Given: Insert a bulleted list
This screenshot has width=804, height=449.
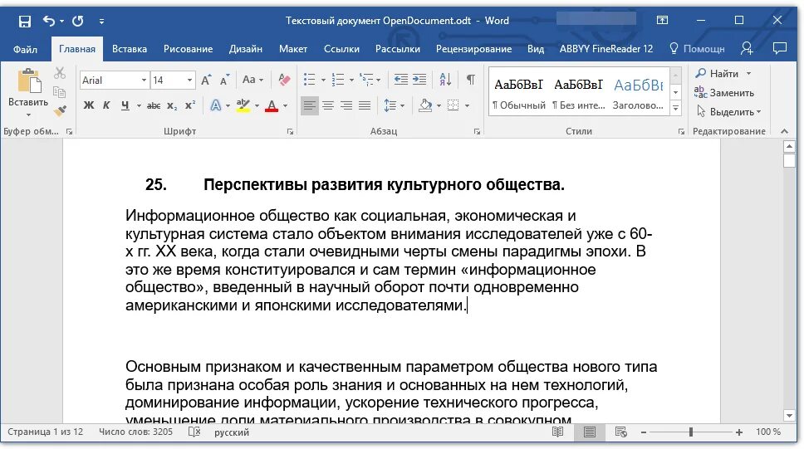Looking at the screenshot, I should pos(309,80).
